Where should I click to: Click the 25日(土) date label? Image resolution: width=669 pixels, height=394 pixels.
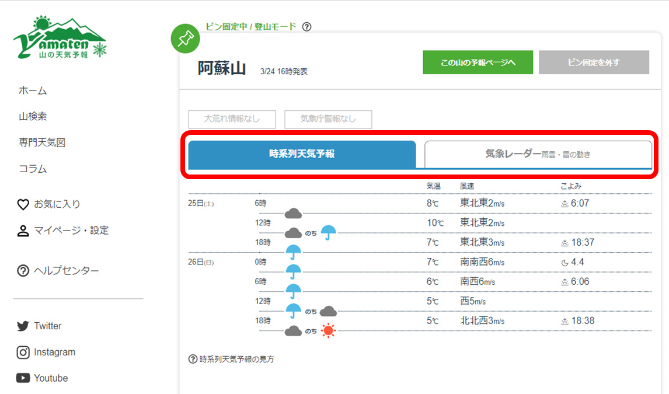(201, 203)
